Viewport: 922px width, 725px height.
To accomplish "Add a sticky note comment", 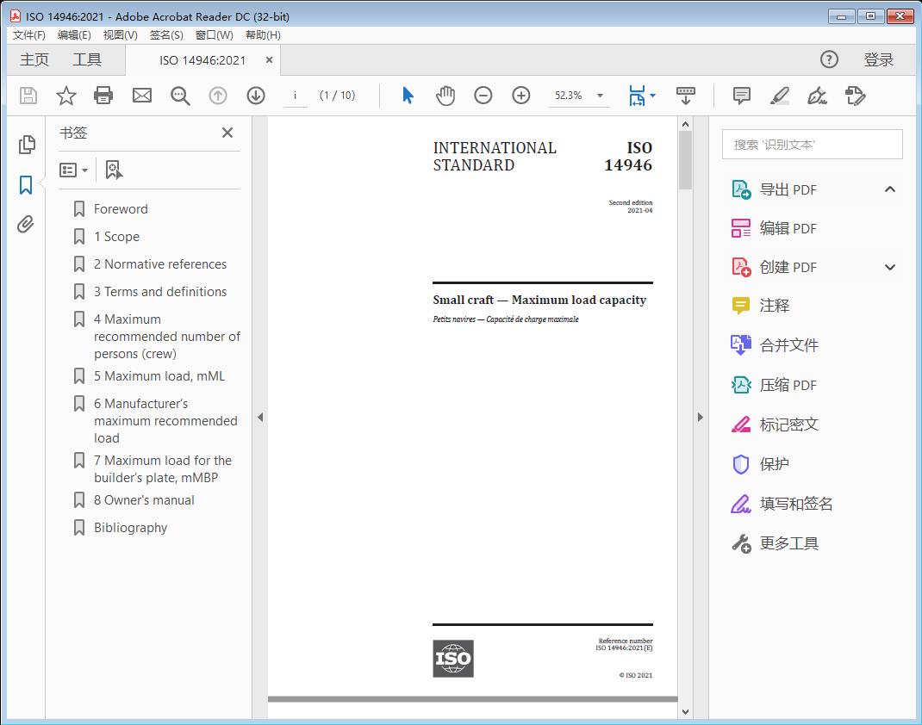I will (x=741, y=96).
